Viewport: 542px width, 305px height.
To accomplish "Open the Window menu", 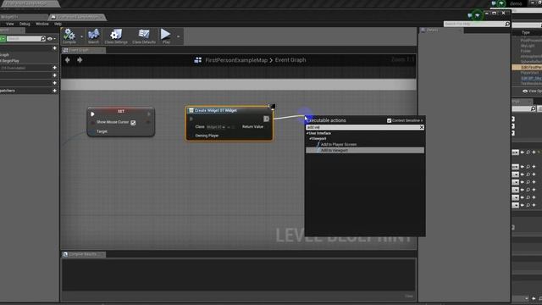I will pos(42,24).
